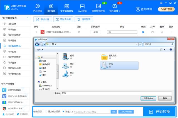Click the open-folder icon in the file row
Image resolution: width=178 pixels, height=118 pixels.
[x=152, y=32]
